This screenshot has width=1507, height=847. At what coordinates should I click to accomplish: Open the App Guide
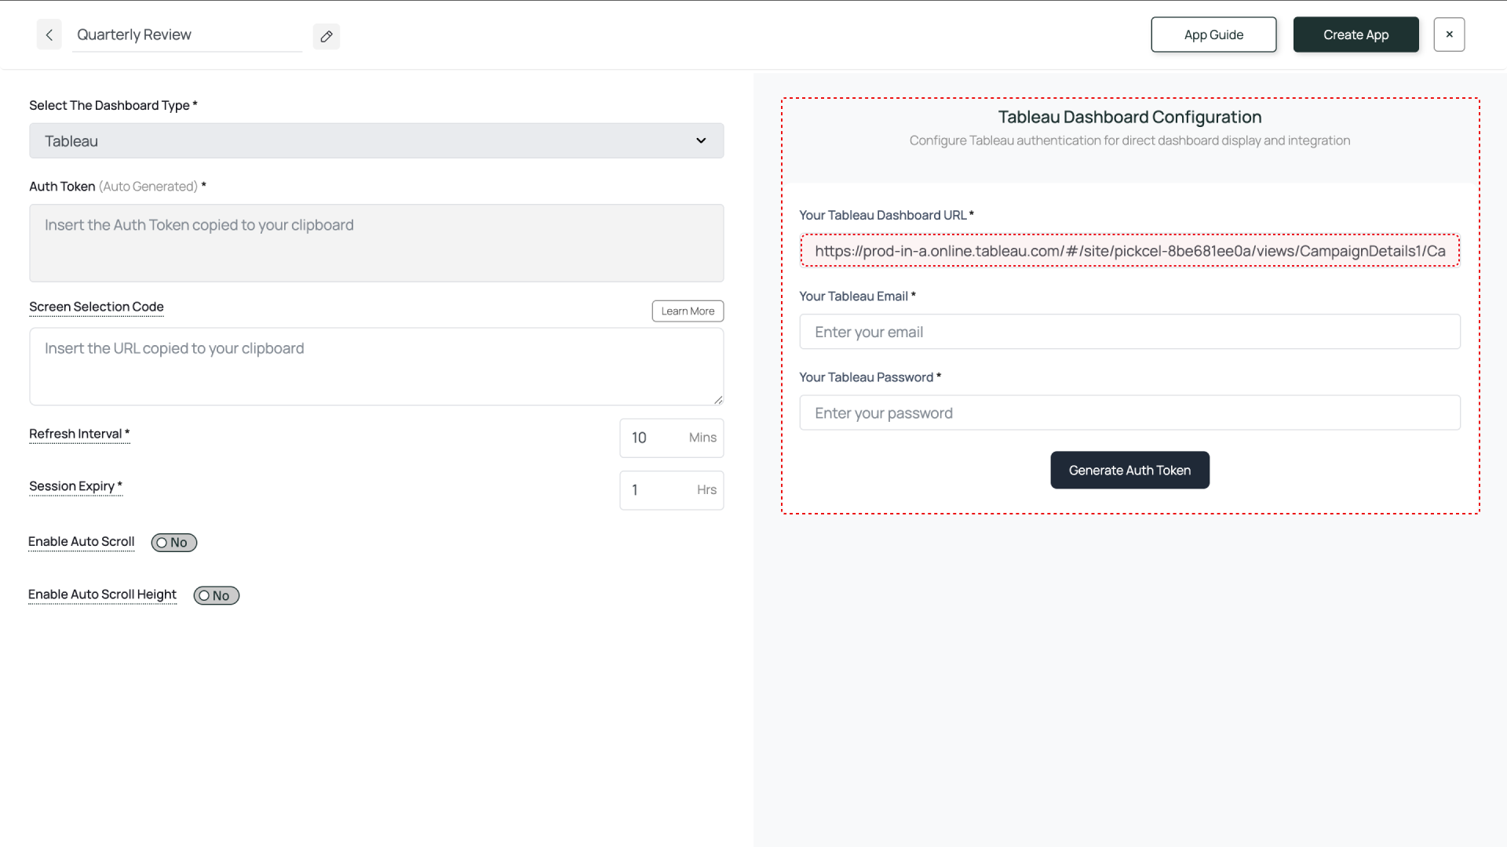click(x=1213, y=35)
